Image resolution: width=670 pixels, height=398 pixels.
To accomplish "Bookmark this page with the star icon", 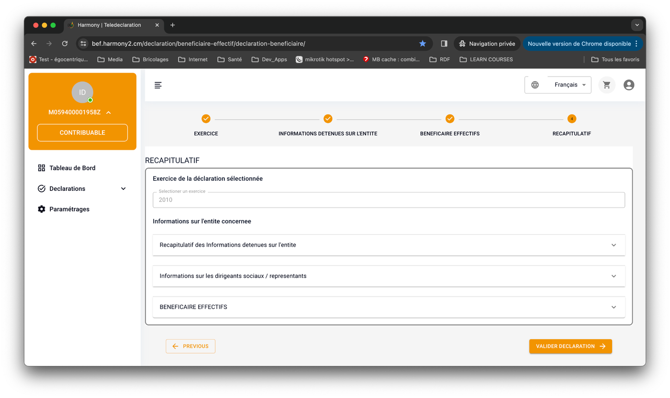I will [x=423, y=44].
